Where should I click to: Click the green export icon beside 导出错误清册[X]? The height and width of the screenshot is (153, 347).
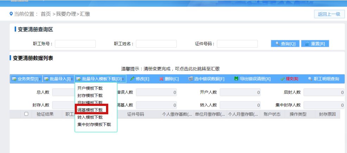click(x=236, y=79)
